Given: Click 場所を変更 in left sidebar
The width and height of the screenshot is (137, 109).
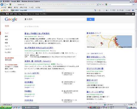Looking at the screenshot, I should tap(8, 60).
